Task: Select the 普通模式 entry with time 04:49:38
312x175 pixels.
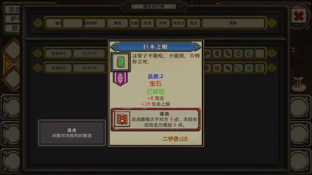Action: point(59,68)
